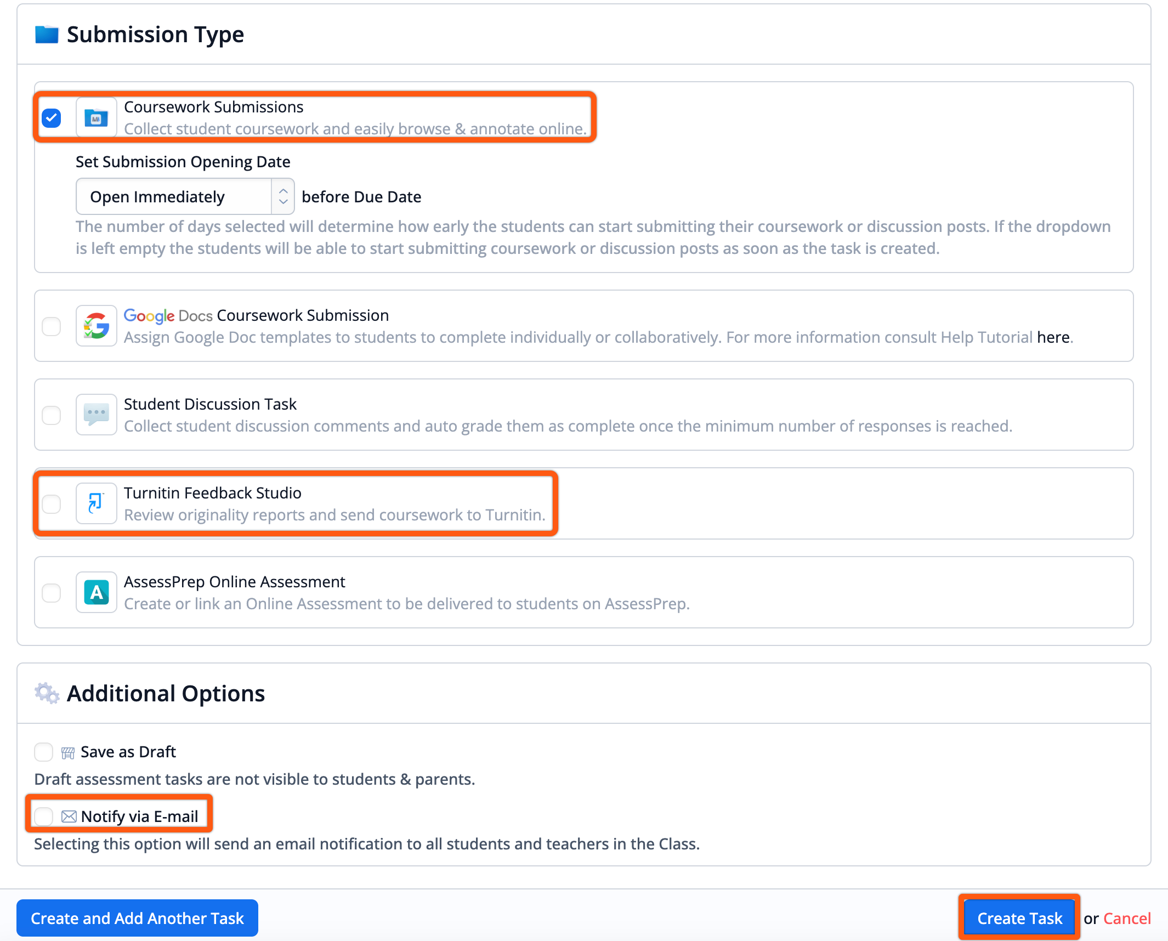Enable the Turnitin Feedback Studio checkbox
The width and height of the screenshot is (1168, 941).
pyautogui.click(x=52, y=504)
